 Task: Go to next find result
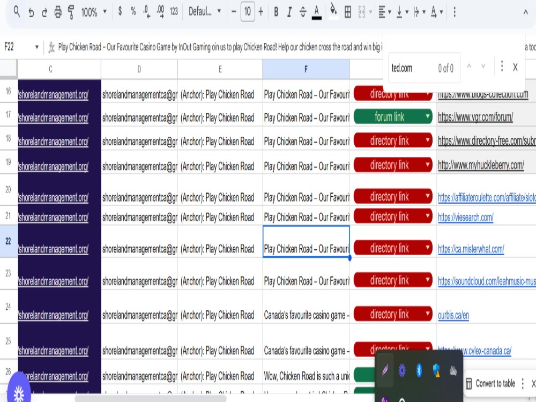pos(483,66)
